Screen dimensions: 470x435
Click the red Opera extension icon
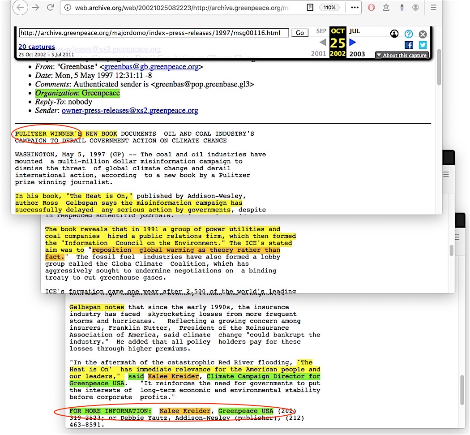pyautogui.click(x=372, y=8)
